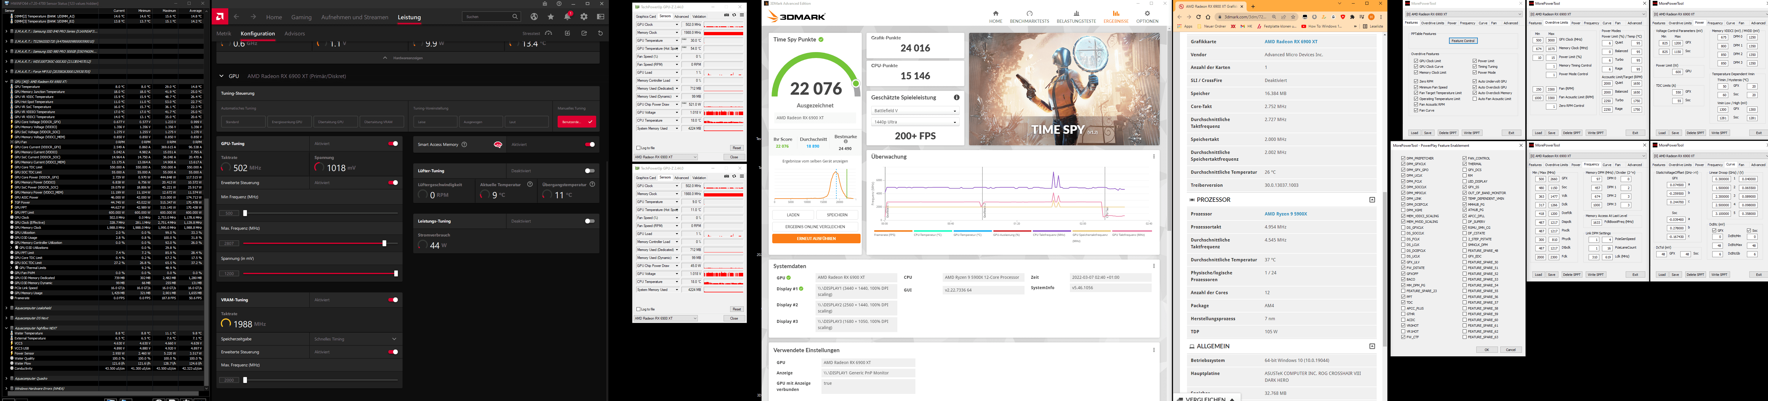Collapse ALLGEMEIN section in Chrome page
This screenshot has height=401, width=1768.
(1372, 346)
